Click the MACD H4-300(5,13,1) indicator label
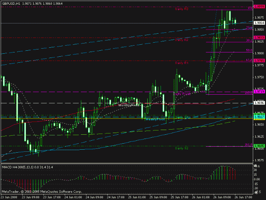The image size is (266, 200). [18, 167]
